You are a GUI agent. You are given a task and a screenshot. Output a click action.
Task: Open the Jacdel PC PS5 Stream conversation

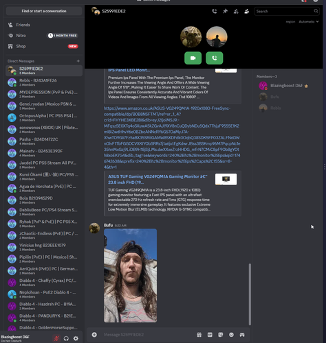coord(44,165)
